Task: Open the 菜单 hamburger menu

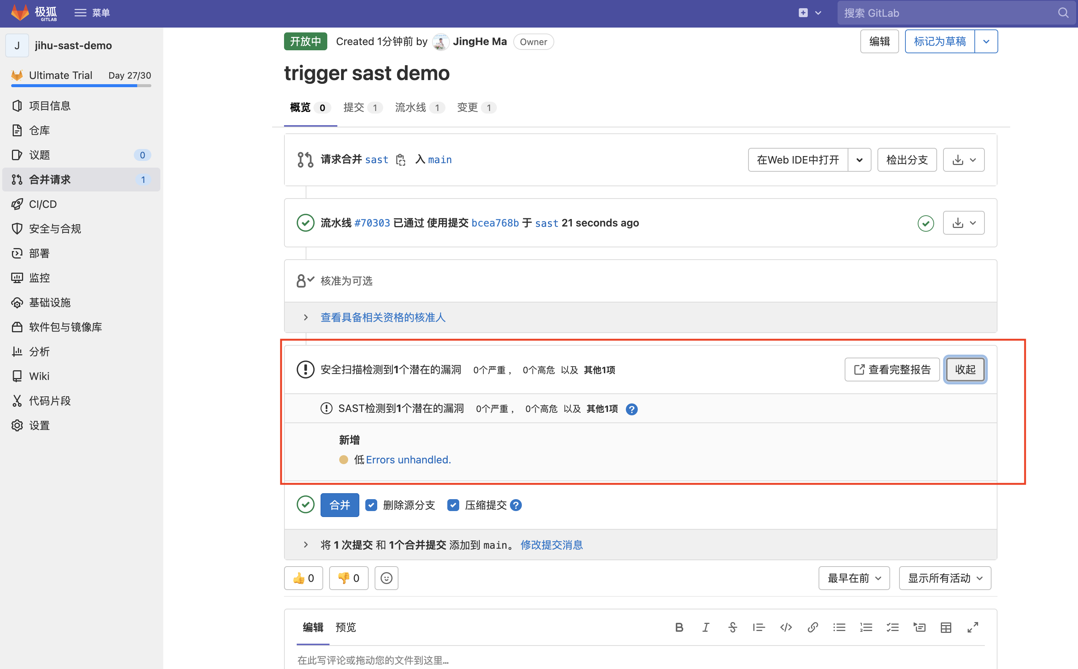Action: point(80,12)
